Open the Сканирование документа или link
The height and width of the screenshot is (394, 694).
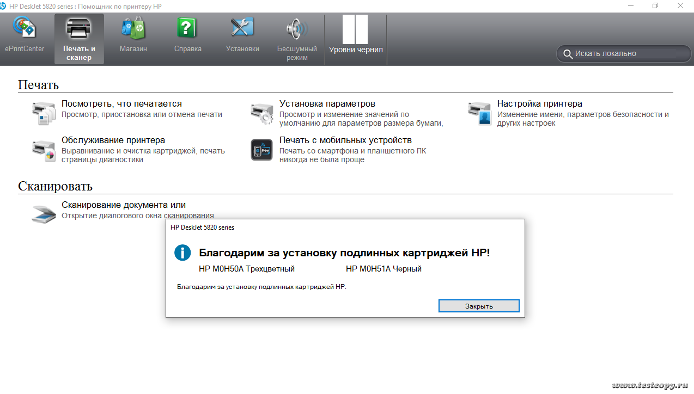click(124, 205)
